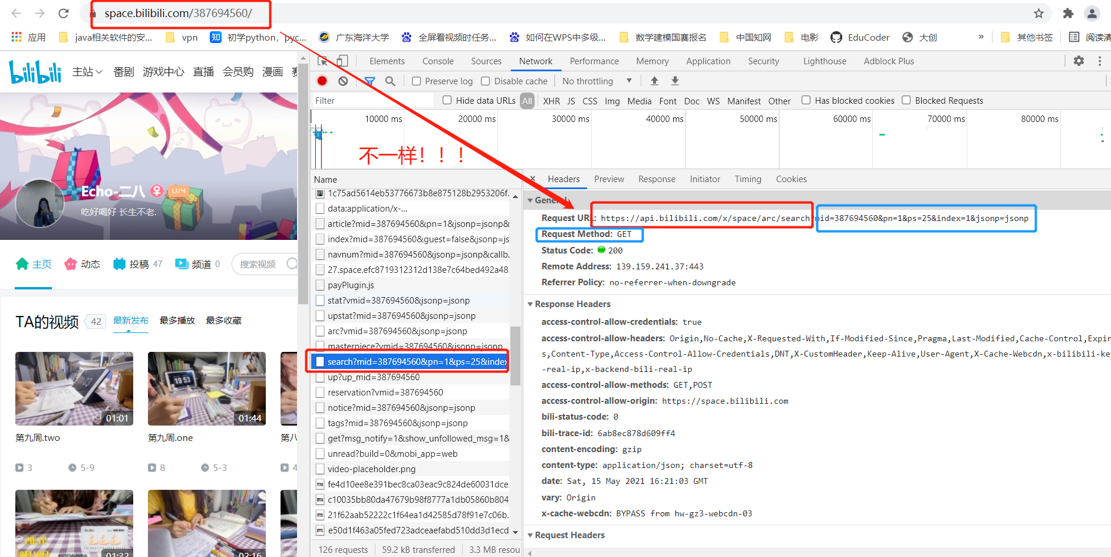Sort videos by 最多播放

pyautogui.click(x=177, y=320)
